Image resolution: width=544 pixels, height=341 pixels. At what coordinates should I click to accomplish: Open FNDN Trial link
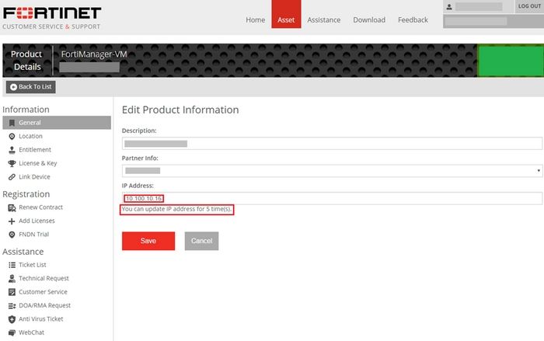point(33,235)
